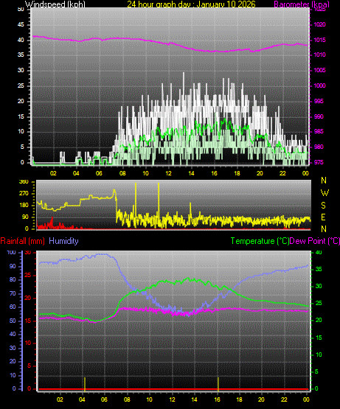Click the 'Windspeed (kph)' heading
The image size is (340, 409).
[x=55, y=4]
